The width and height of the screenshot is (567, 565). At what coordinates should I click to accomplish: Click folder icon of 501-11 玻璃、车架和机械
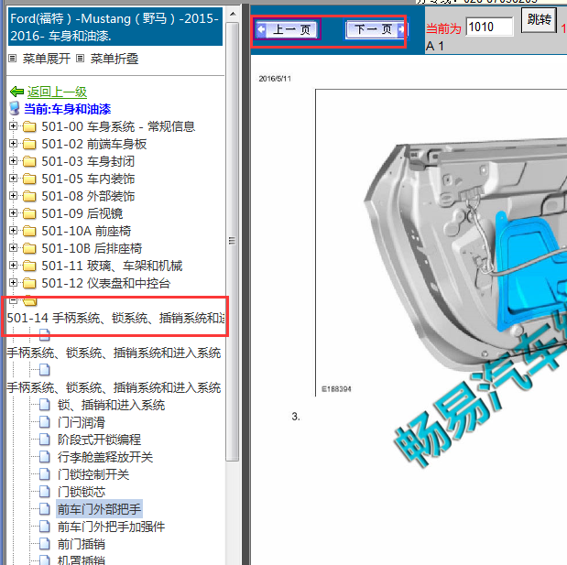coord(29,266)
